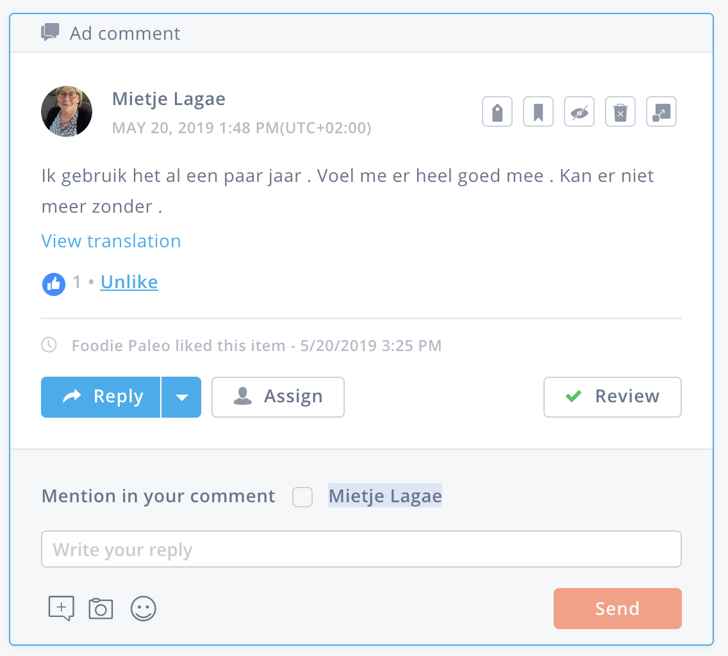Click the saved reply speech bubble icon
Viewport: 728px width, 656px height.
[62, 608]
